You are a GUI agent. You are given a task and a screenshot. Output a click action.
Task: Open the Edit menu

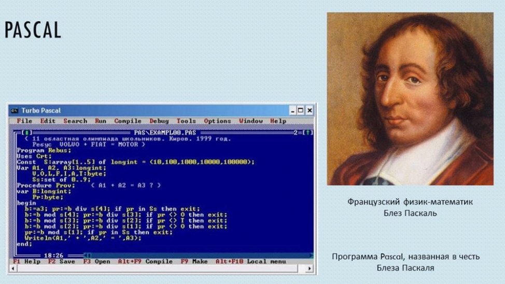(48, 121)
